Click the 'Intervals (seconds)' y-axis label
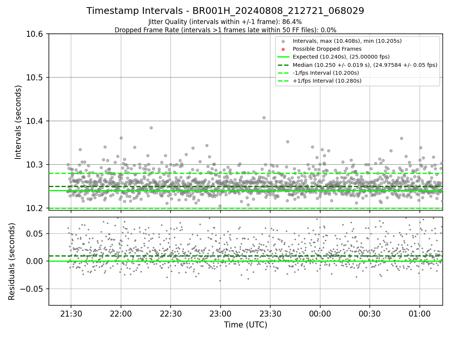The width and height of the screenshot is (451, 338). pyautogui.click(x=18, y=122)
